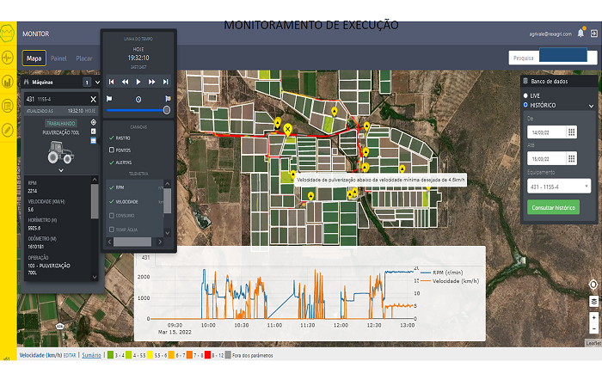The height and width of the screenshot is (380, 602).
Task: Click the zoom in map button
Action: pyautogui.click(x=593, y=317)
